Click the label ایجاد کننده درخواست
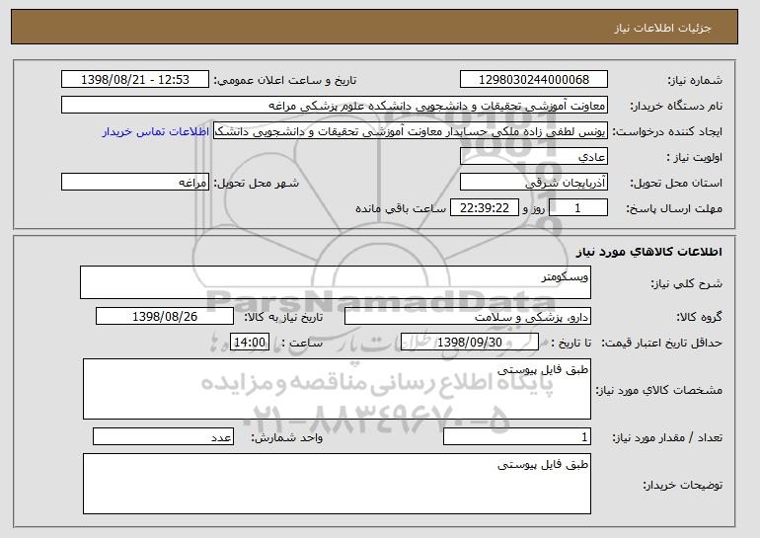Image resolution: width=760 pixels, height=538 pixels. click(x=667, y=132)
